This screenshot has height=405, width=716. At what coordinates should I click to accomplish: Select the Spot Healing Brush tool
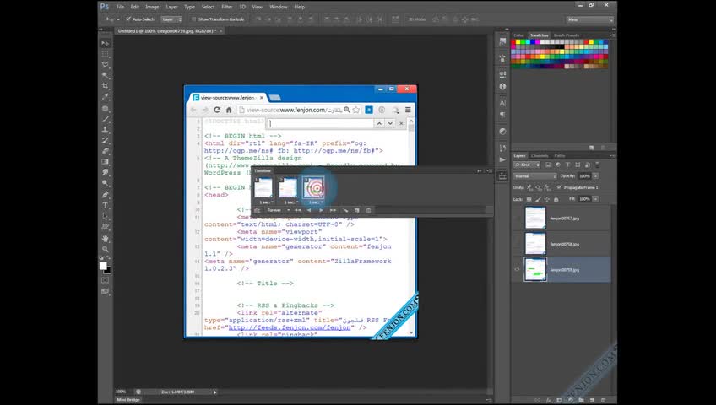[x=106, y=108]
